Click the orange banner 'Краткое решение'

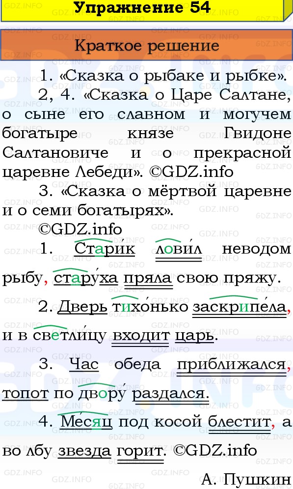(147, 46)
